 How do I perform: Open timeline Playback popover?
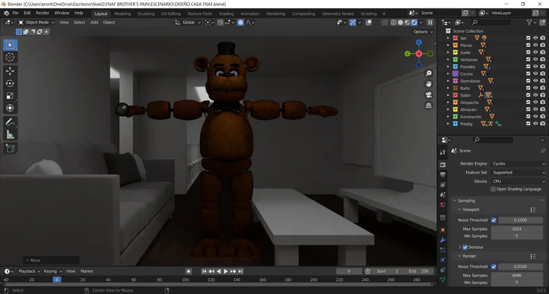[x=29, y=271]
